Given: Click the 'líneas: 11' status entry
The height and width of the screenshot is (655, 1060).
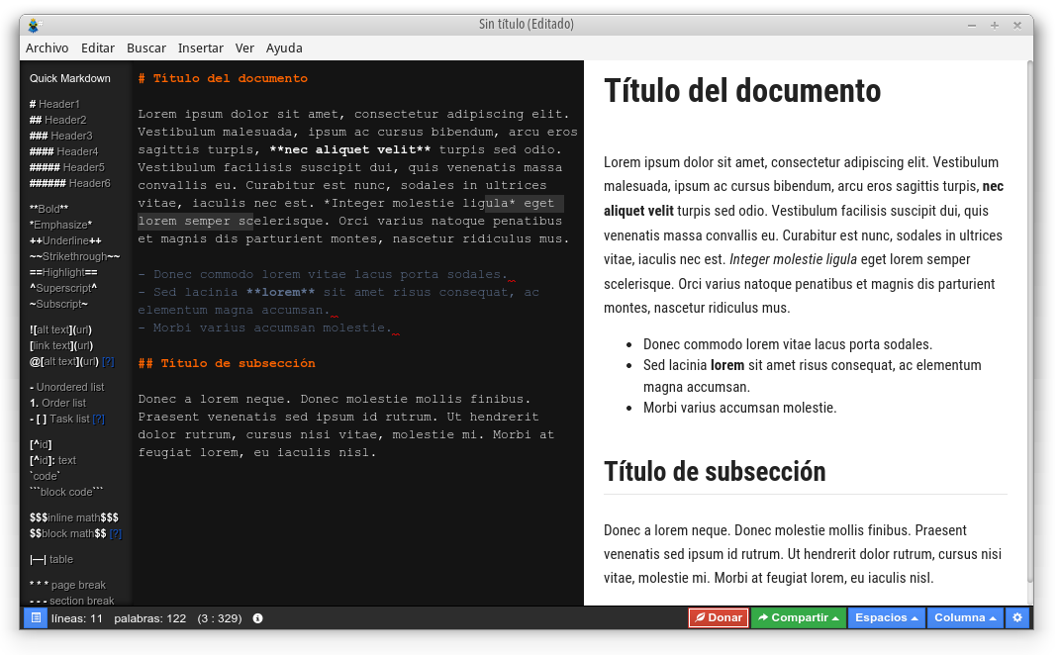Looking at the screenshot, I should [x=77, y=618].
